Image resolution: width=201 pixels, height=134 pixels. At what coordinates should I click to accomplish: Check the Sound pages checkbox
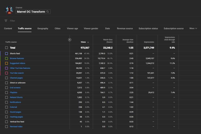(7, 112)
